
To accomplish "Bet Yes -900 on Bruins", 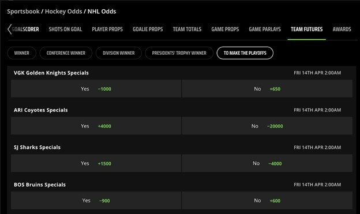I will pyautogui.click(x=96, y=201).
